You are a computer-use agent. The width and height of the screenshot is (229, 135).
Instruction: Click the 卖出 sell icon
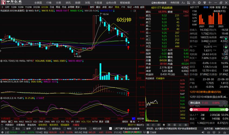(13, 129)
